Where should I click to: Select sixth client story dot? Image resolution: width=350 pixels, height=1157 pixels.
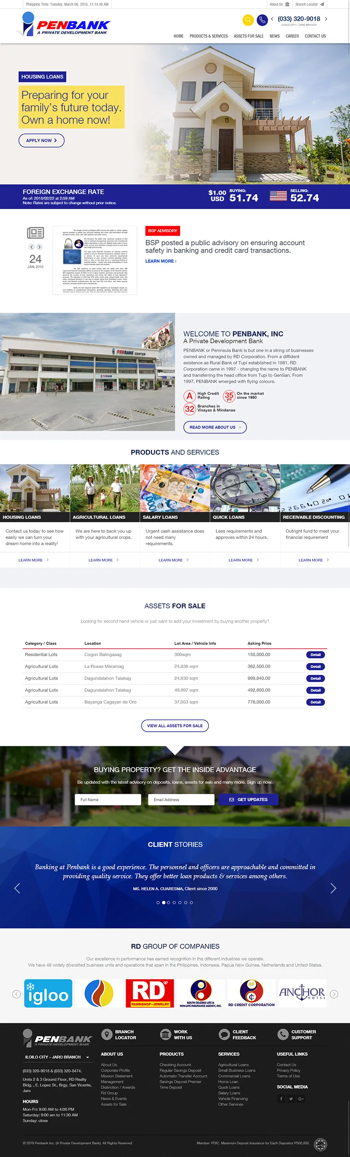[x=185, y=902]
